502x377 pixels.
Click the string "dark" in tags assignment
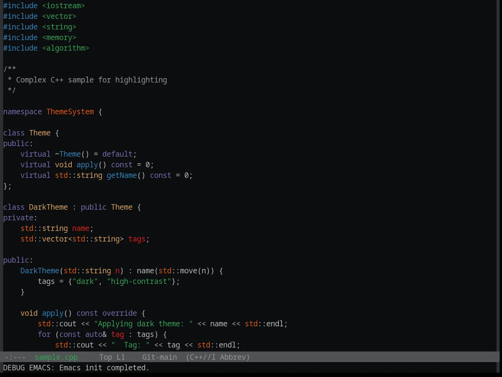(x=85, y=281)
